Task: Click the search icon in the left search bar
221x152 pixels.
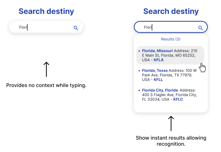Action: 76,28
